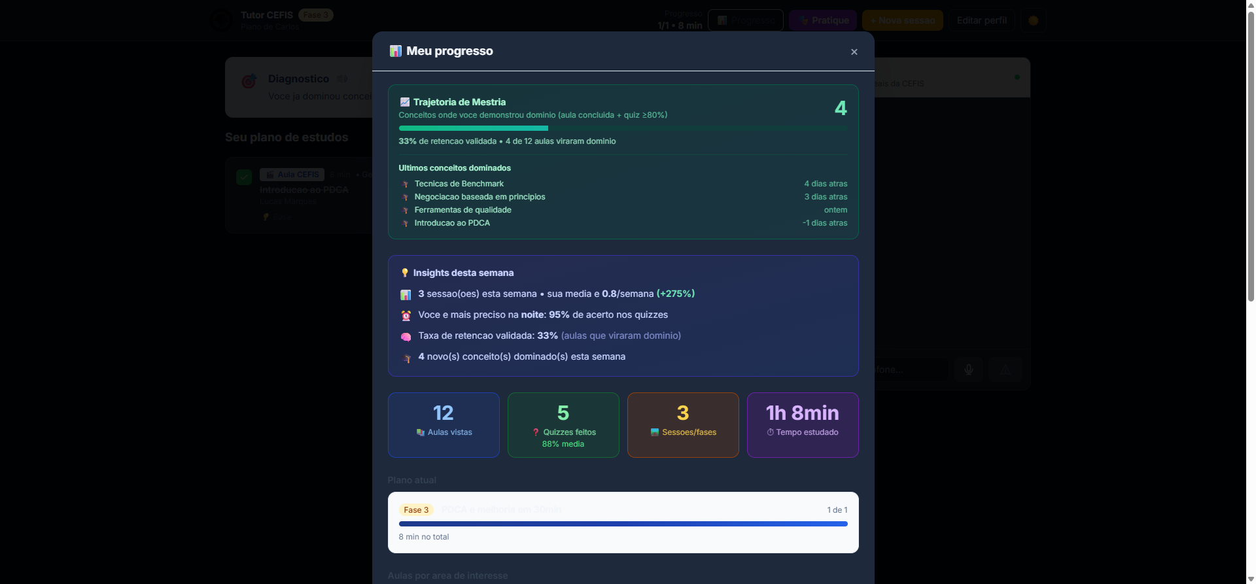Click the Trajetoria de Mestria progress bar
Viewport: 1256px width, 584px height.
point(623,128)
